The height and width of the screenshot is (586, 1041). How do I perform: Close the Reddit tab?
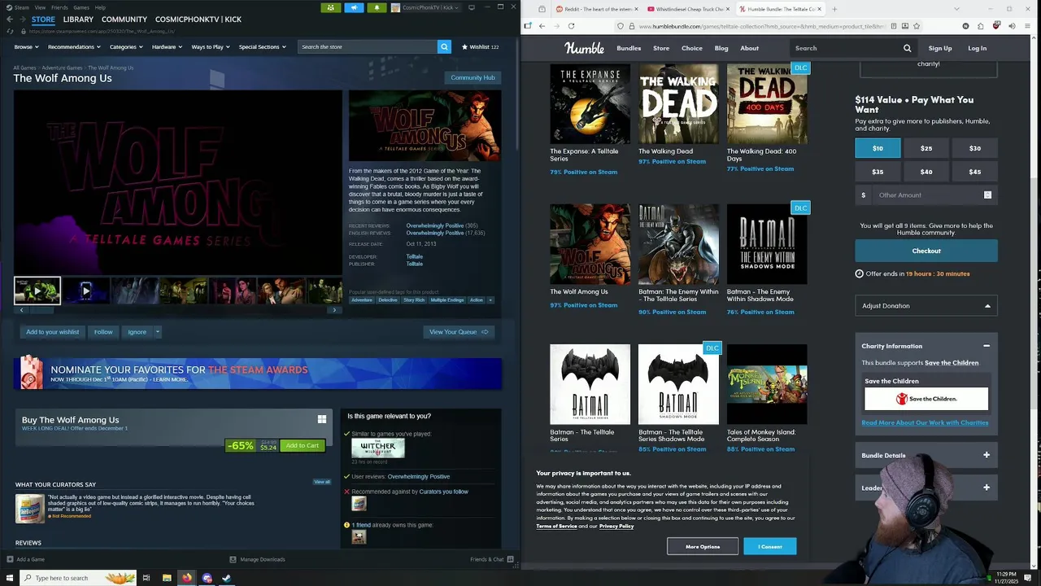(x=636, y=9)
